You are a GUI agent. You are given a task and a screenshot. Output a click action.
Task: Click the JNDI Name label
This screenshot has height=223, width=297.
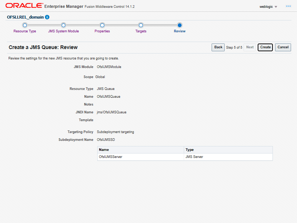(x=85, y=112)
